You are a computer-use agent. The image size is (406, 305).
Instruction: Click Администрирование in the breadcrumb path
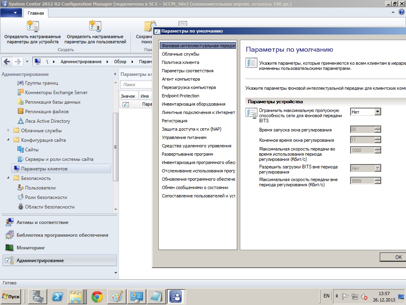81,62
